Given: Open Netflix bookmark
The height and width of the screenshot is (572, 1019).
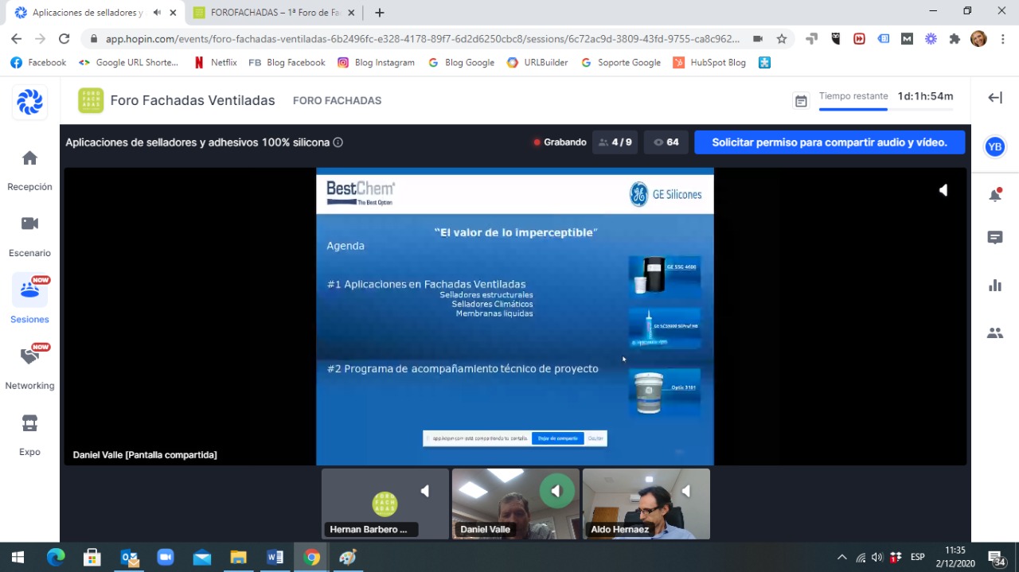Looking at the screenshot, I should (216, 62).
